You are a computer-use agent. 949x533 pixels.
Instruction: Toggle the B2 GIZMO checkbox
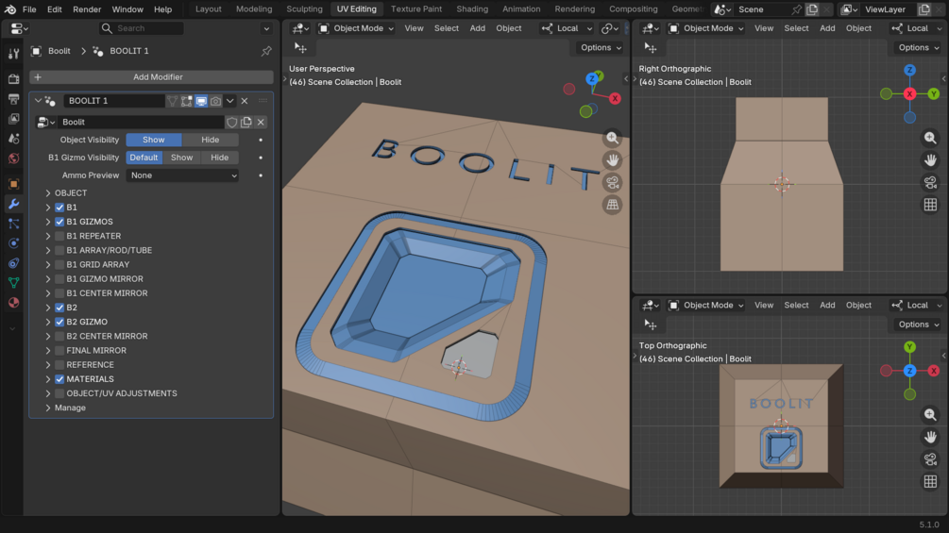tap(59, 322)
